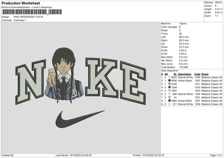Image resolution: width=224 pixels, height=158 pixels.
Task: Click thread code '1243'
Action: point(197,87)
